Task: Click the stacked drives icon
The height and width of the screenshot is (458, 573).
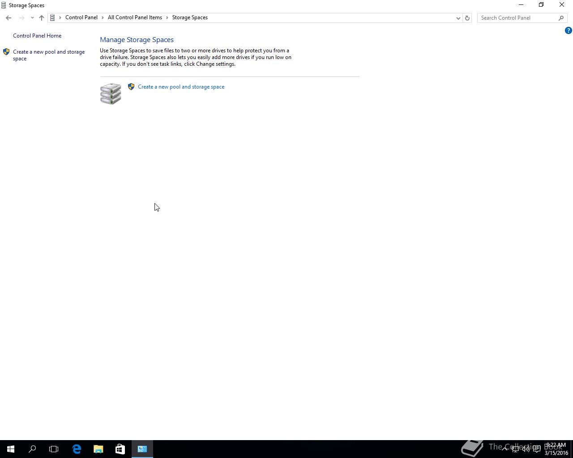Action: tap(111, 93)
